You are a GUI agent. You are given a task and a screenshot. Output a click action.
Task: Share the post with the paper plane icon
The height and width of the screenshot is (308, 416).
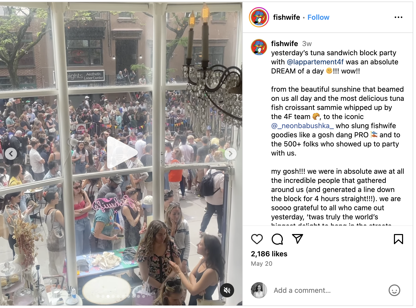[297, 239]
